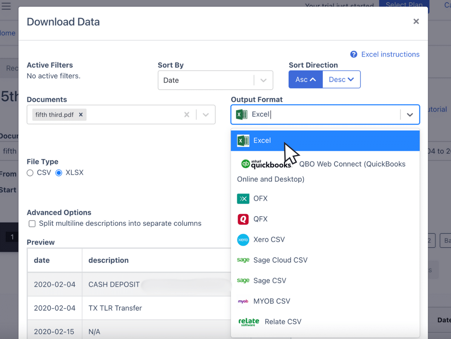
Task: Expand the Documents dropdown arrow
Action: coord(206,115)
